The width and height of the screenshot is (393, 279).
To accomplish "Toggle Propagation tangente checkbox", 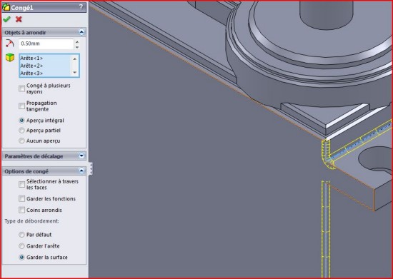I will click(22, 106).
